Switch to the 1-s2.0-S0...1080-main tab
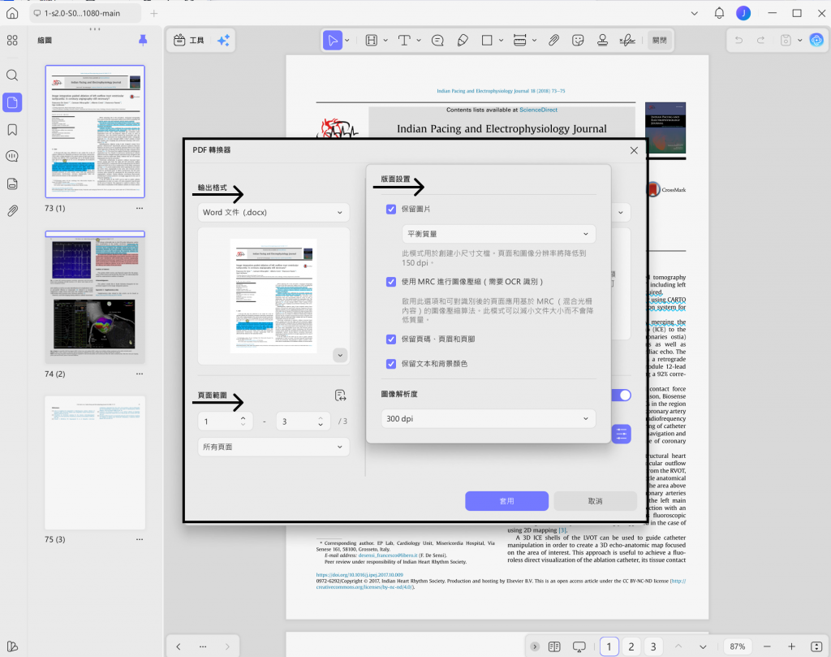Image resolution: width=831 pixels, height=657 pixels. pyautogui.click(x=85, y=13)
